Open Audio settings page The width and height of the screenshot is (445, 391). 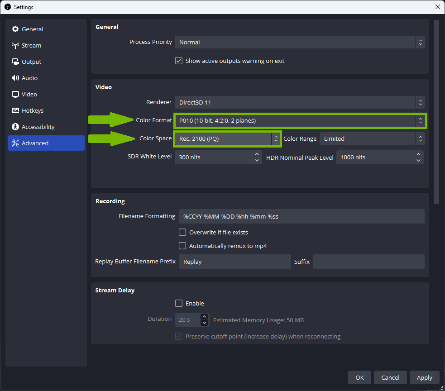46,78
